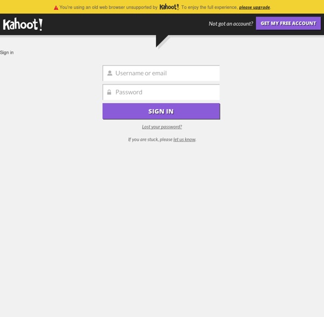Screen dimensions: 324x317
Task: Focus the Username or email field
Action: pos(165,73)
